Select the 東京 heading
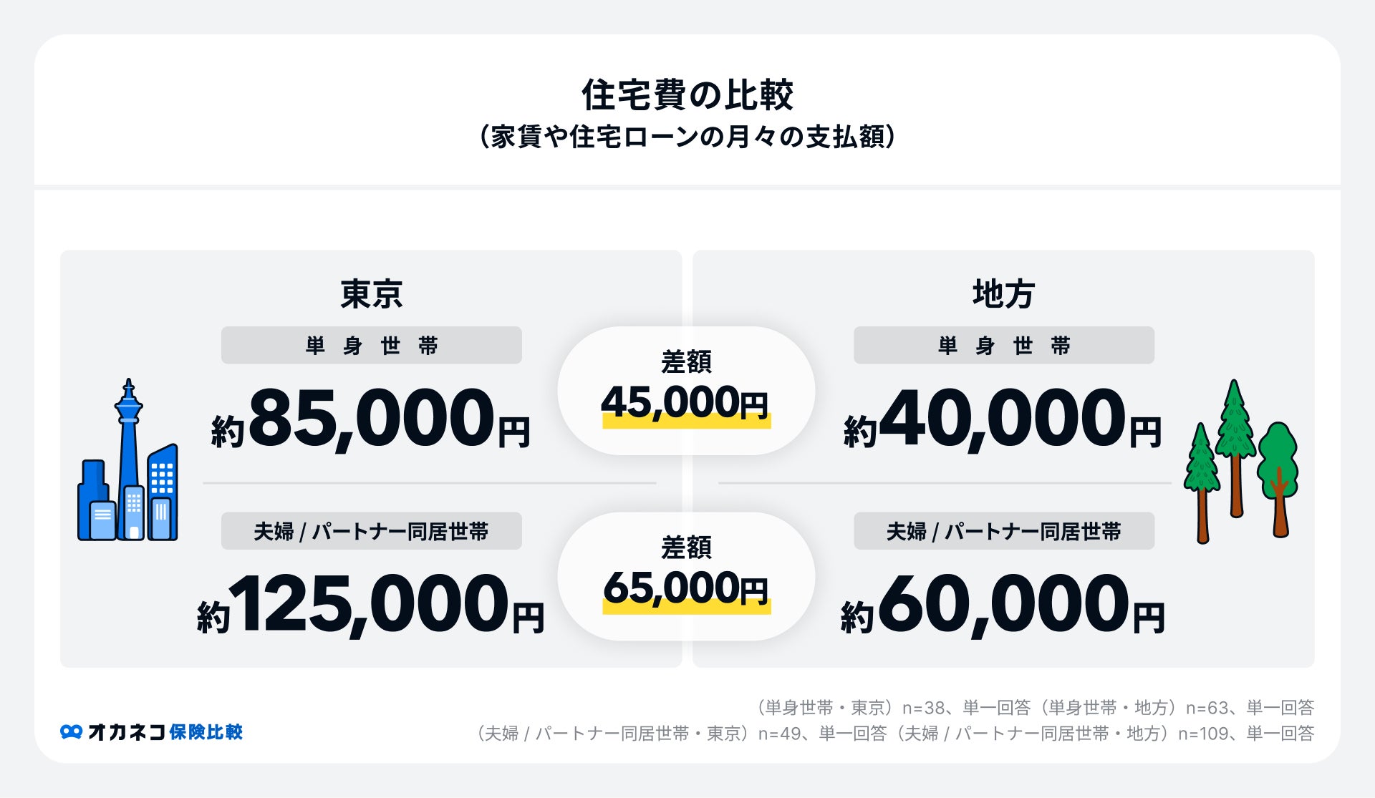 coord(371,294)
